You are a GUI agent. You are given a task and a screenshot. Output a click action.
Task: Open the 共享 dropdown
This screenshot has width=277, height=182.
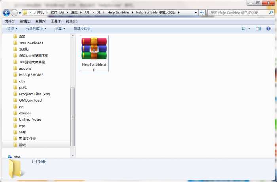coord(60,28)
